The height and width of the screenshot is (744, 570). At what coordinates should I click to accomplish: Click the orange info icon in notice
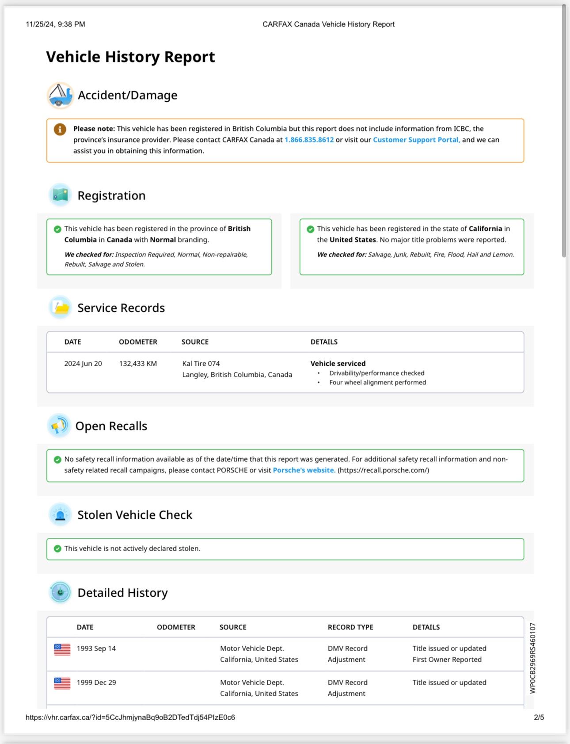(x=60, y=129)
